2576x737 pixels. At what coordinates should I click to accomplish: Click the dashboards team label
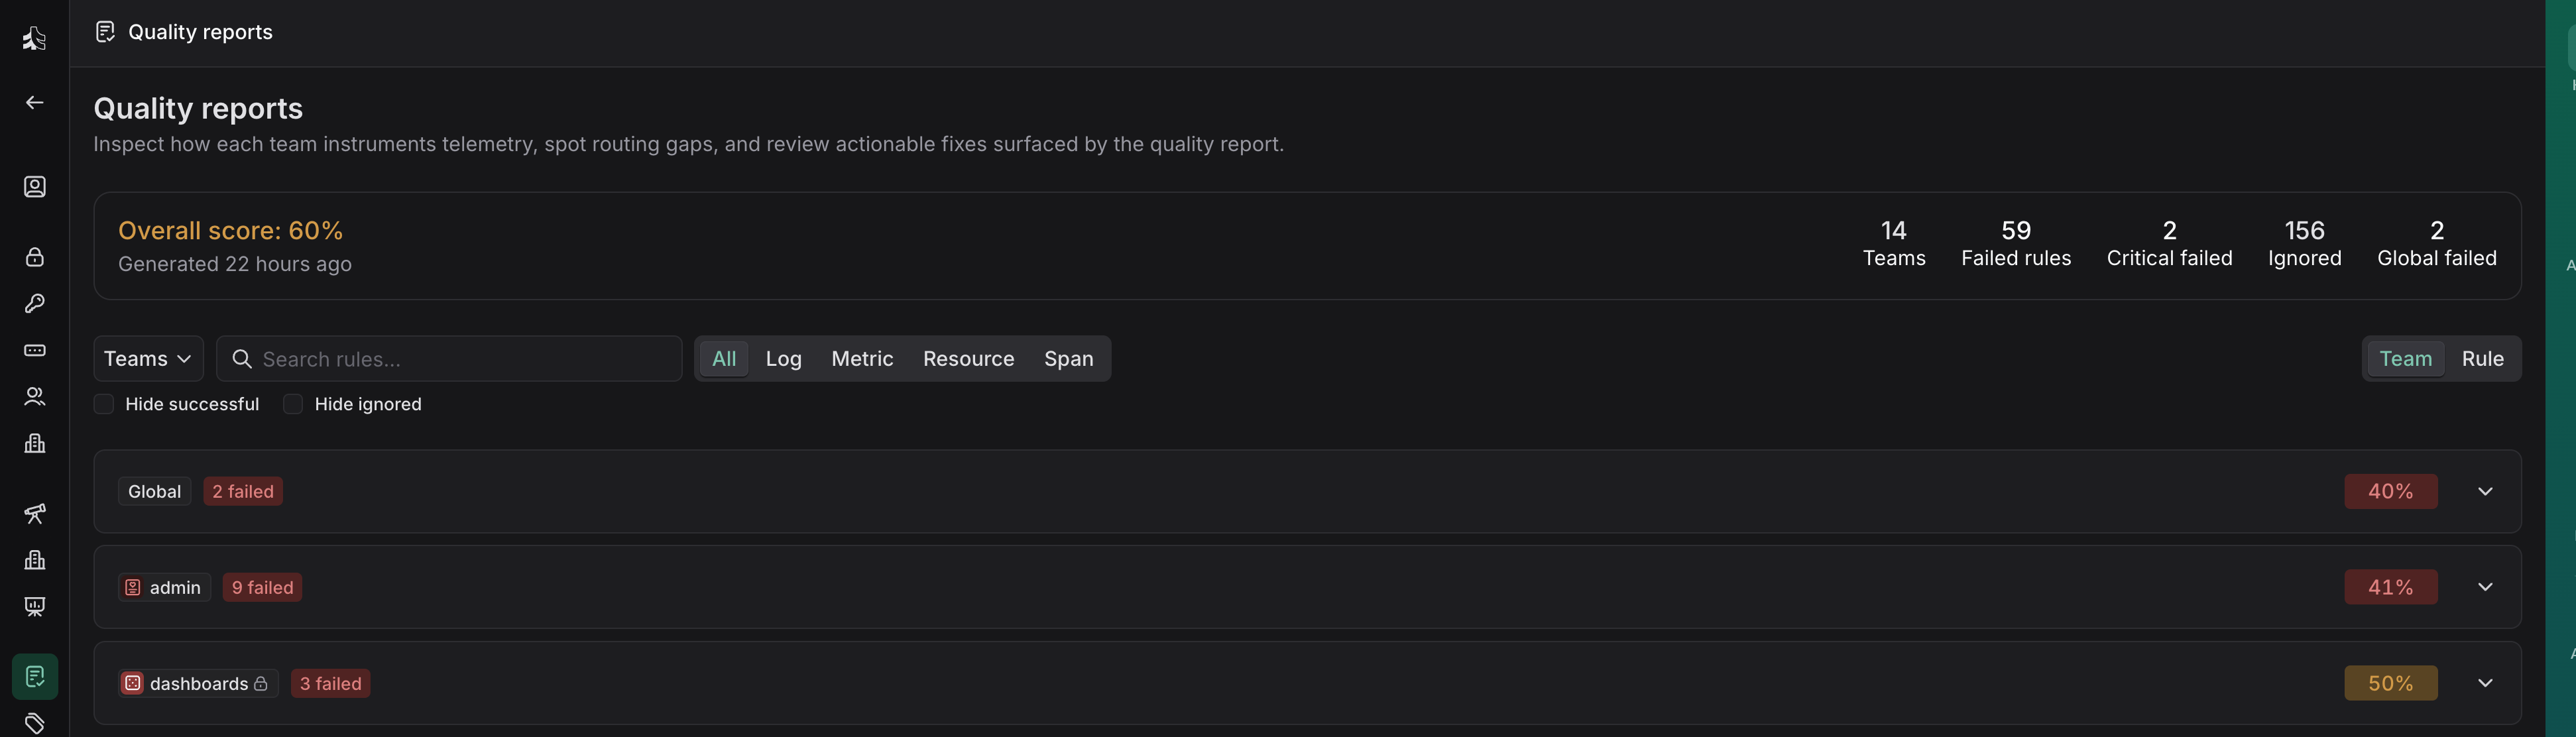(198, 684)
